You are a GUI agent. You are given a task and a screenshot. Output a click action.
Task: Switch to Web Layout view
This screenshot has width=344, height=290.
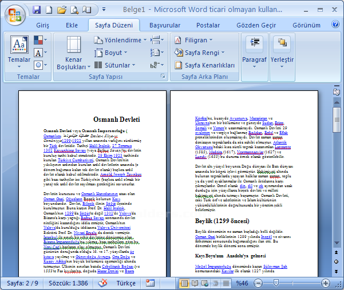pyautogui.click(x=205, y=284)
